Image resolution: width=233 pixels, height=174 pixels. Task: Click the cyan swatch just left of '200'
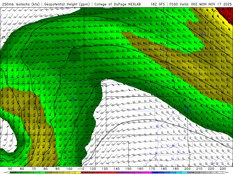coord(184,173)
